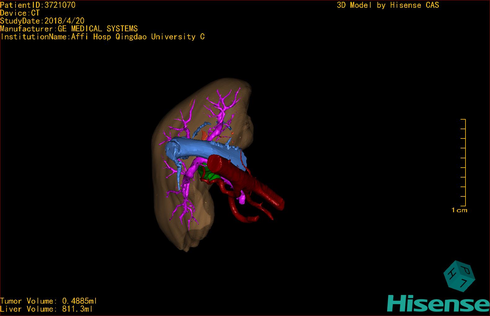The width and height of the screenshot is (490, 316).
Task: Click the Tumor Volume: 0.4885ml readout
Action: pyautogui.click(x=49, y=301)
